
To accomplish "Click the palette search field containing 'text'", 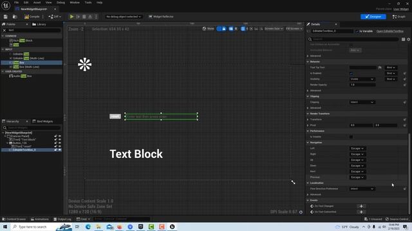I will tap(34, 30).
